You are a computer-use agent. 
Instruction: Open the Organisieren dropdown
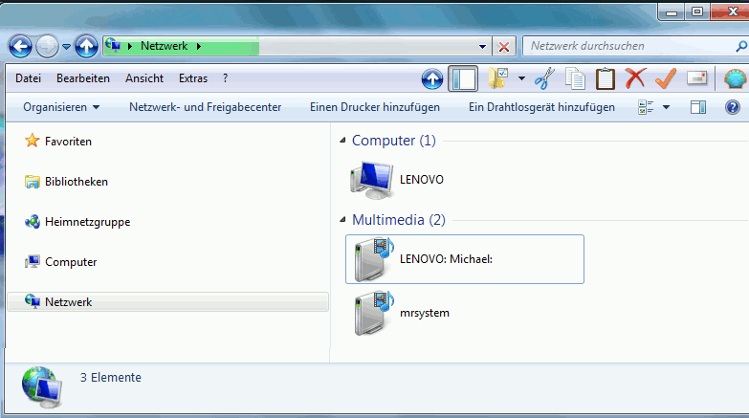(x=61, y=107)
